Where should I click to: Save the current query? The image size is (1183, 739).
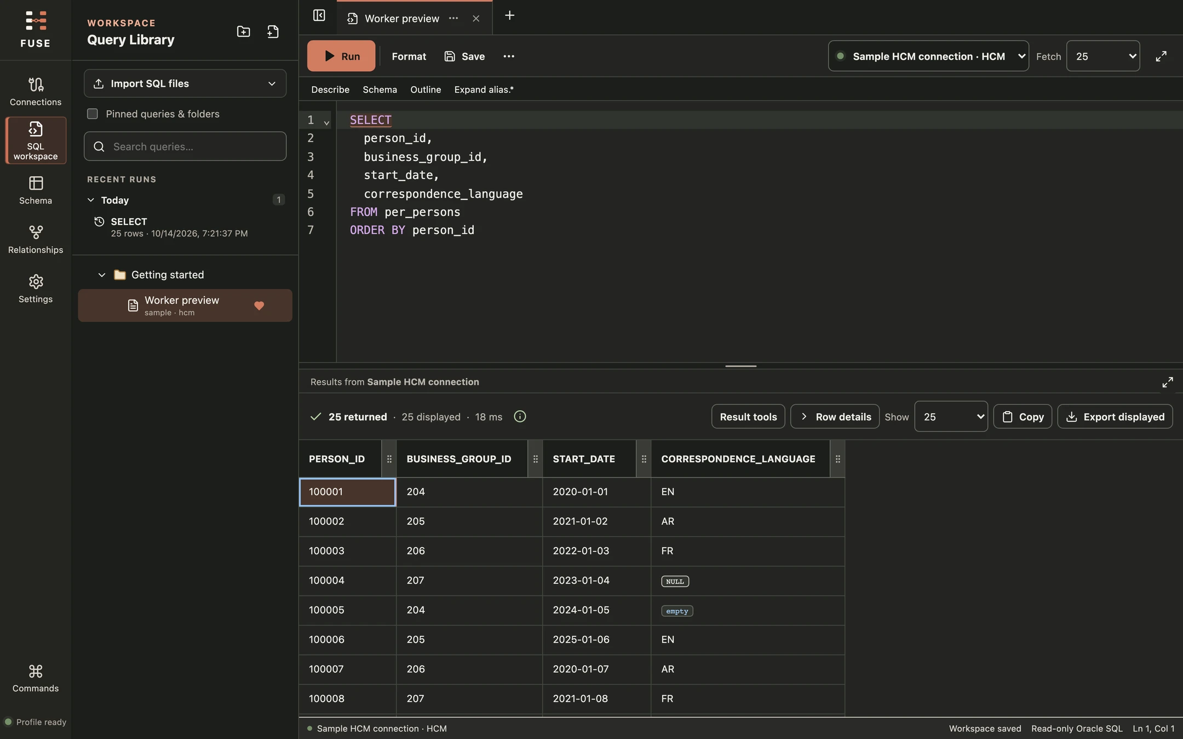coord(464,56)
